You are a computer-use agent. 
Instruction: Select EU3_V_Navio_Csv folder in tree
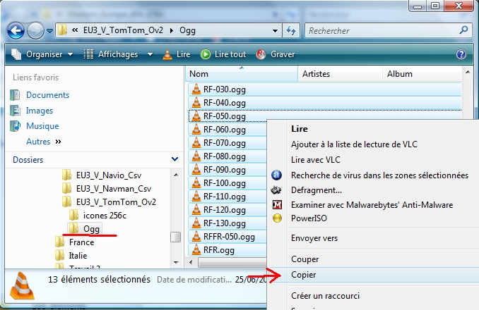(x=109, y=175)
